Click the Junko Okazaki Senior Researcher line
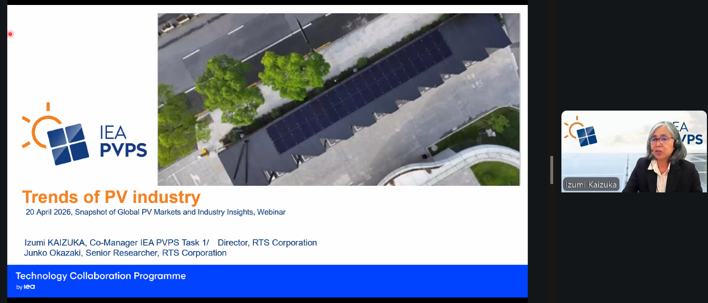Image resolution: width=708 pixels, height=303 pixels. (126, 253)
